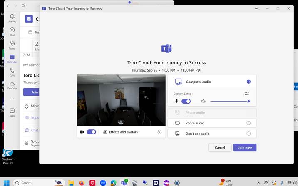Screen dimensions: 298x186
Task: Open more apps ellipsis in Teams sidebar
Action: tap(12, 99)
